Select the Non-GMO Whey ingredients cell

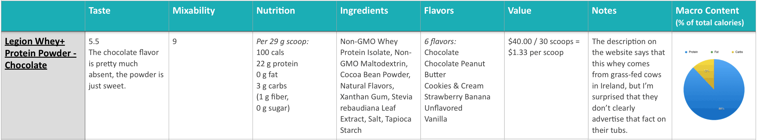(378, 85)
